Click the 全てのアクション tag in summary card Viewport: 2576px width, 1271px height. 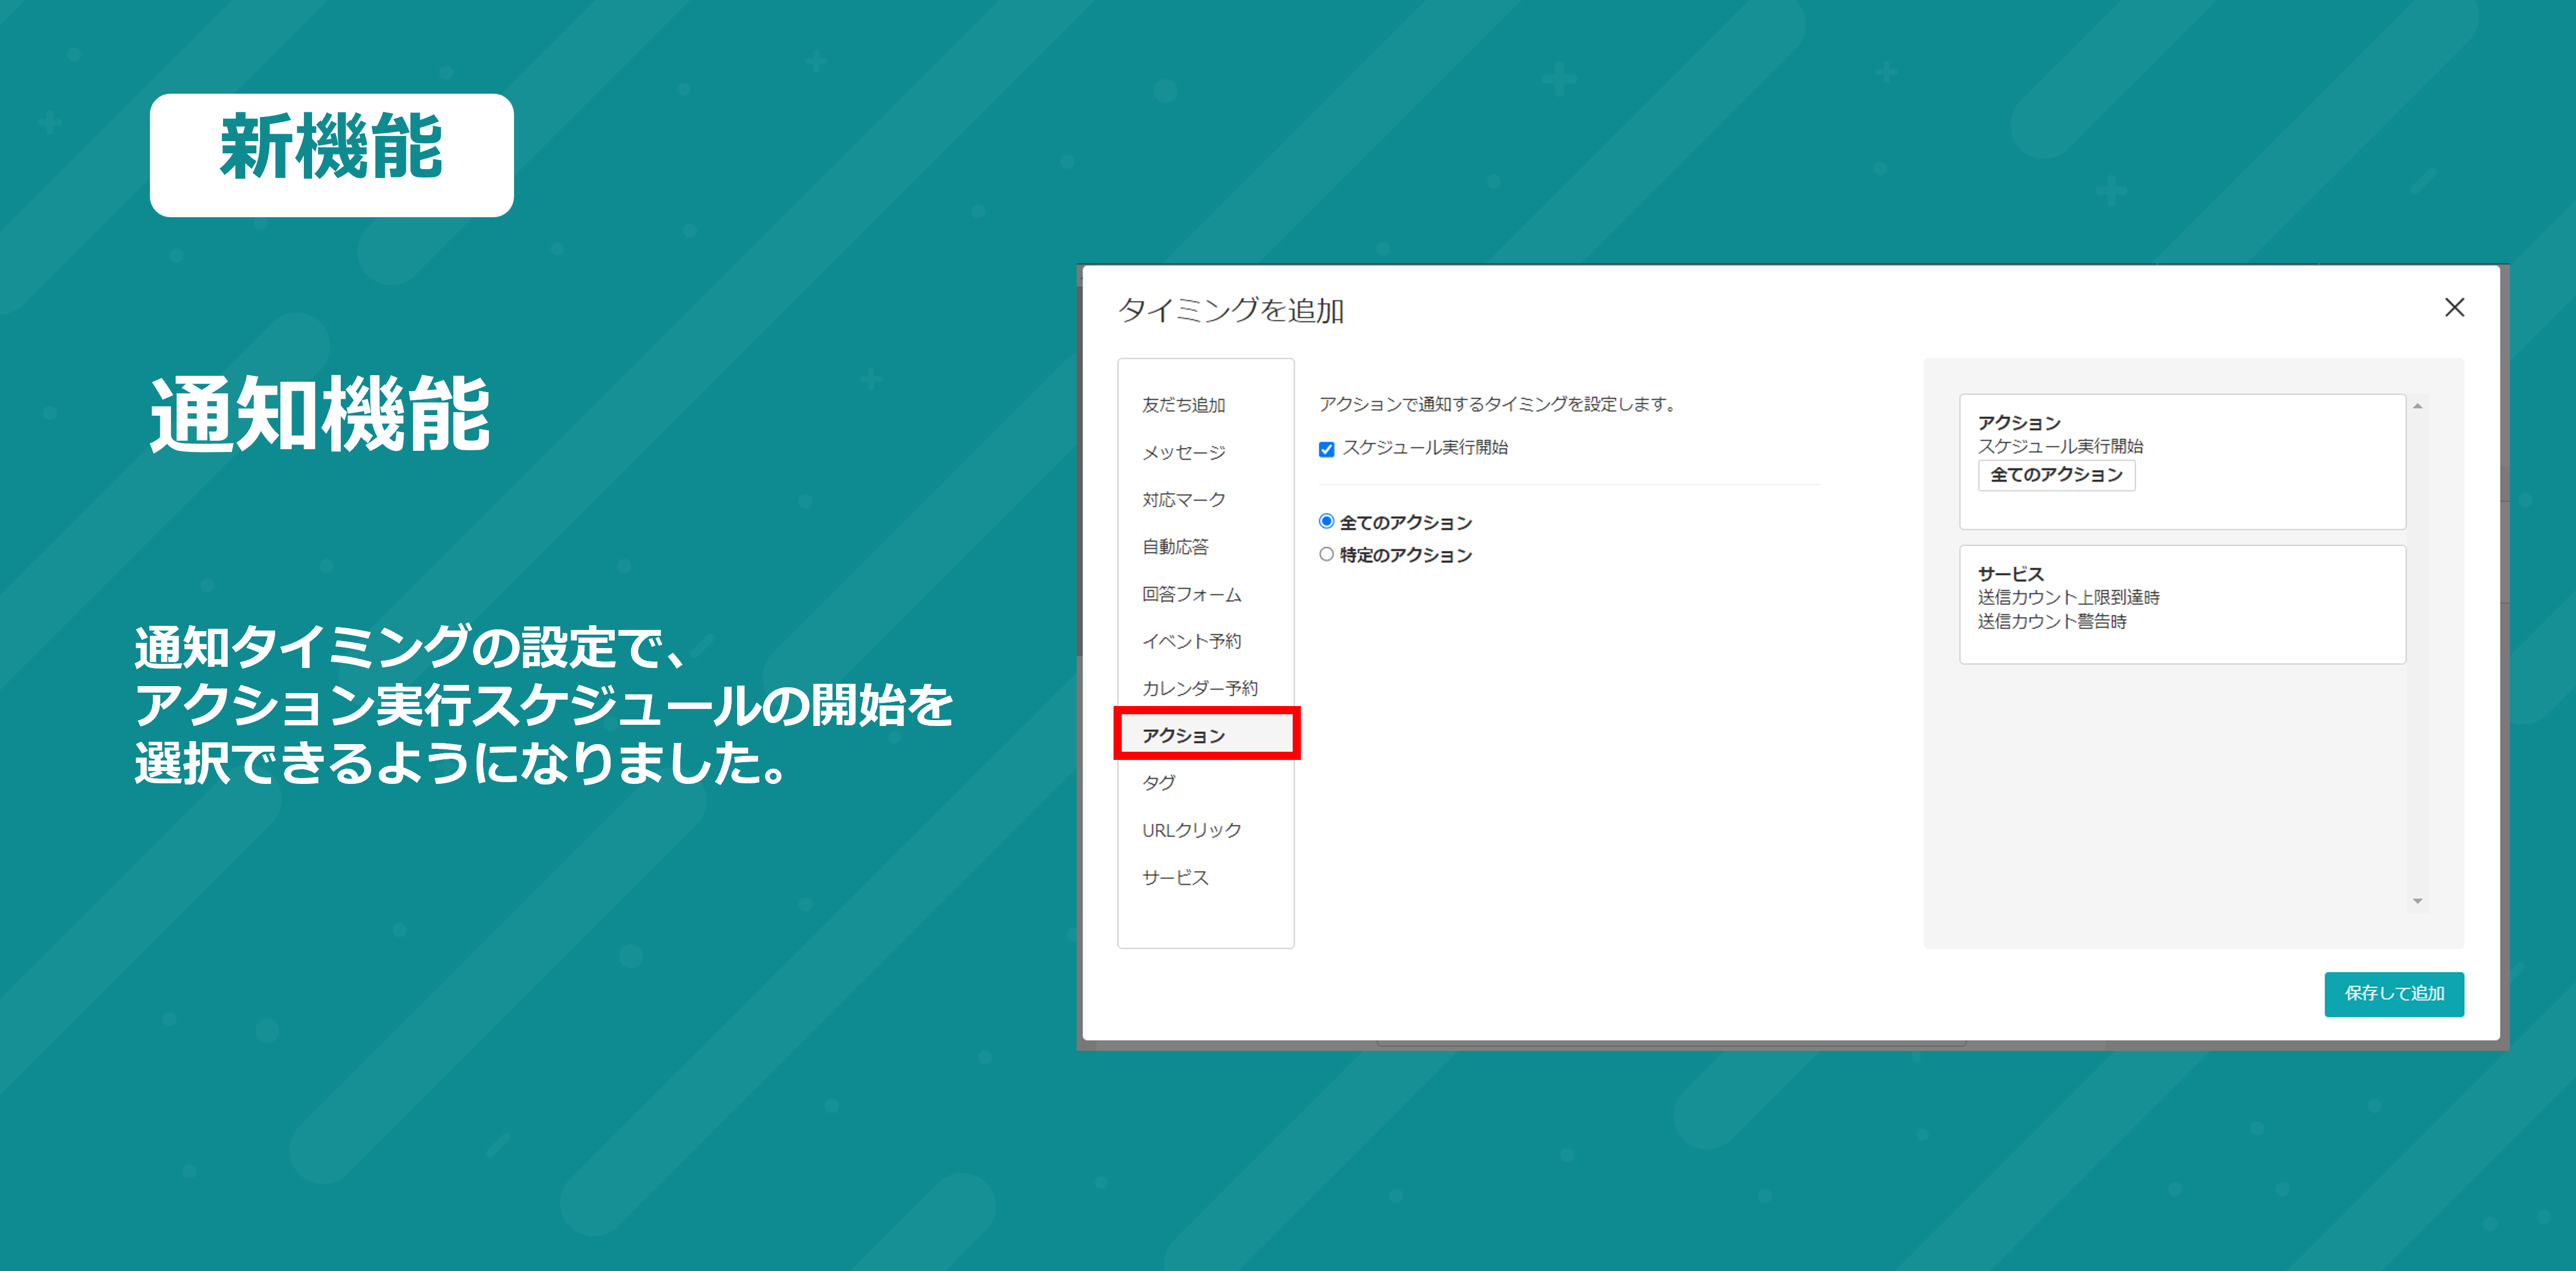[2056, 475]
